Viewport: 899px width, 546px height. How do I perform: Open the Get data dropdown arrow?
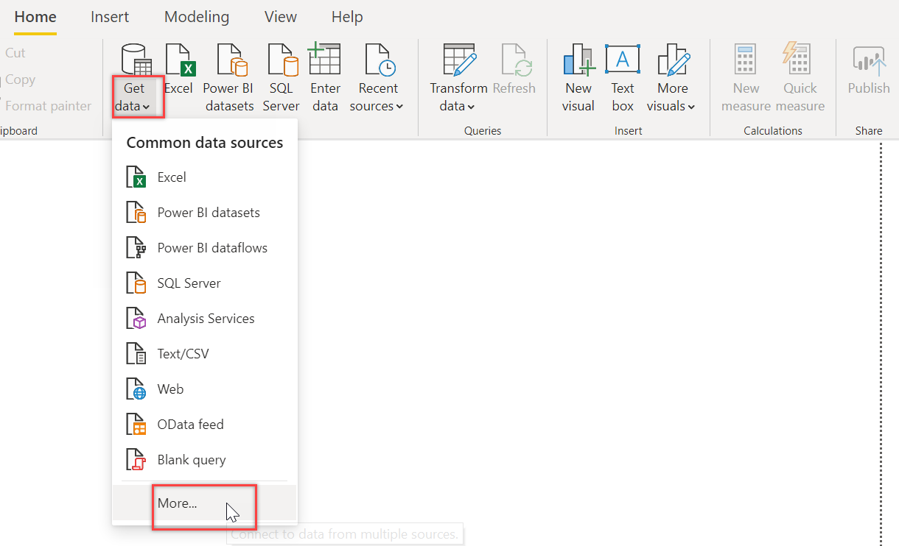click(x=146, y=107)
